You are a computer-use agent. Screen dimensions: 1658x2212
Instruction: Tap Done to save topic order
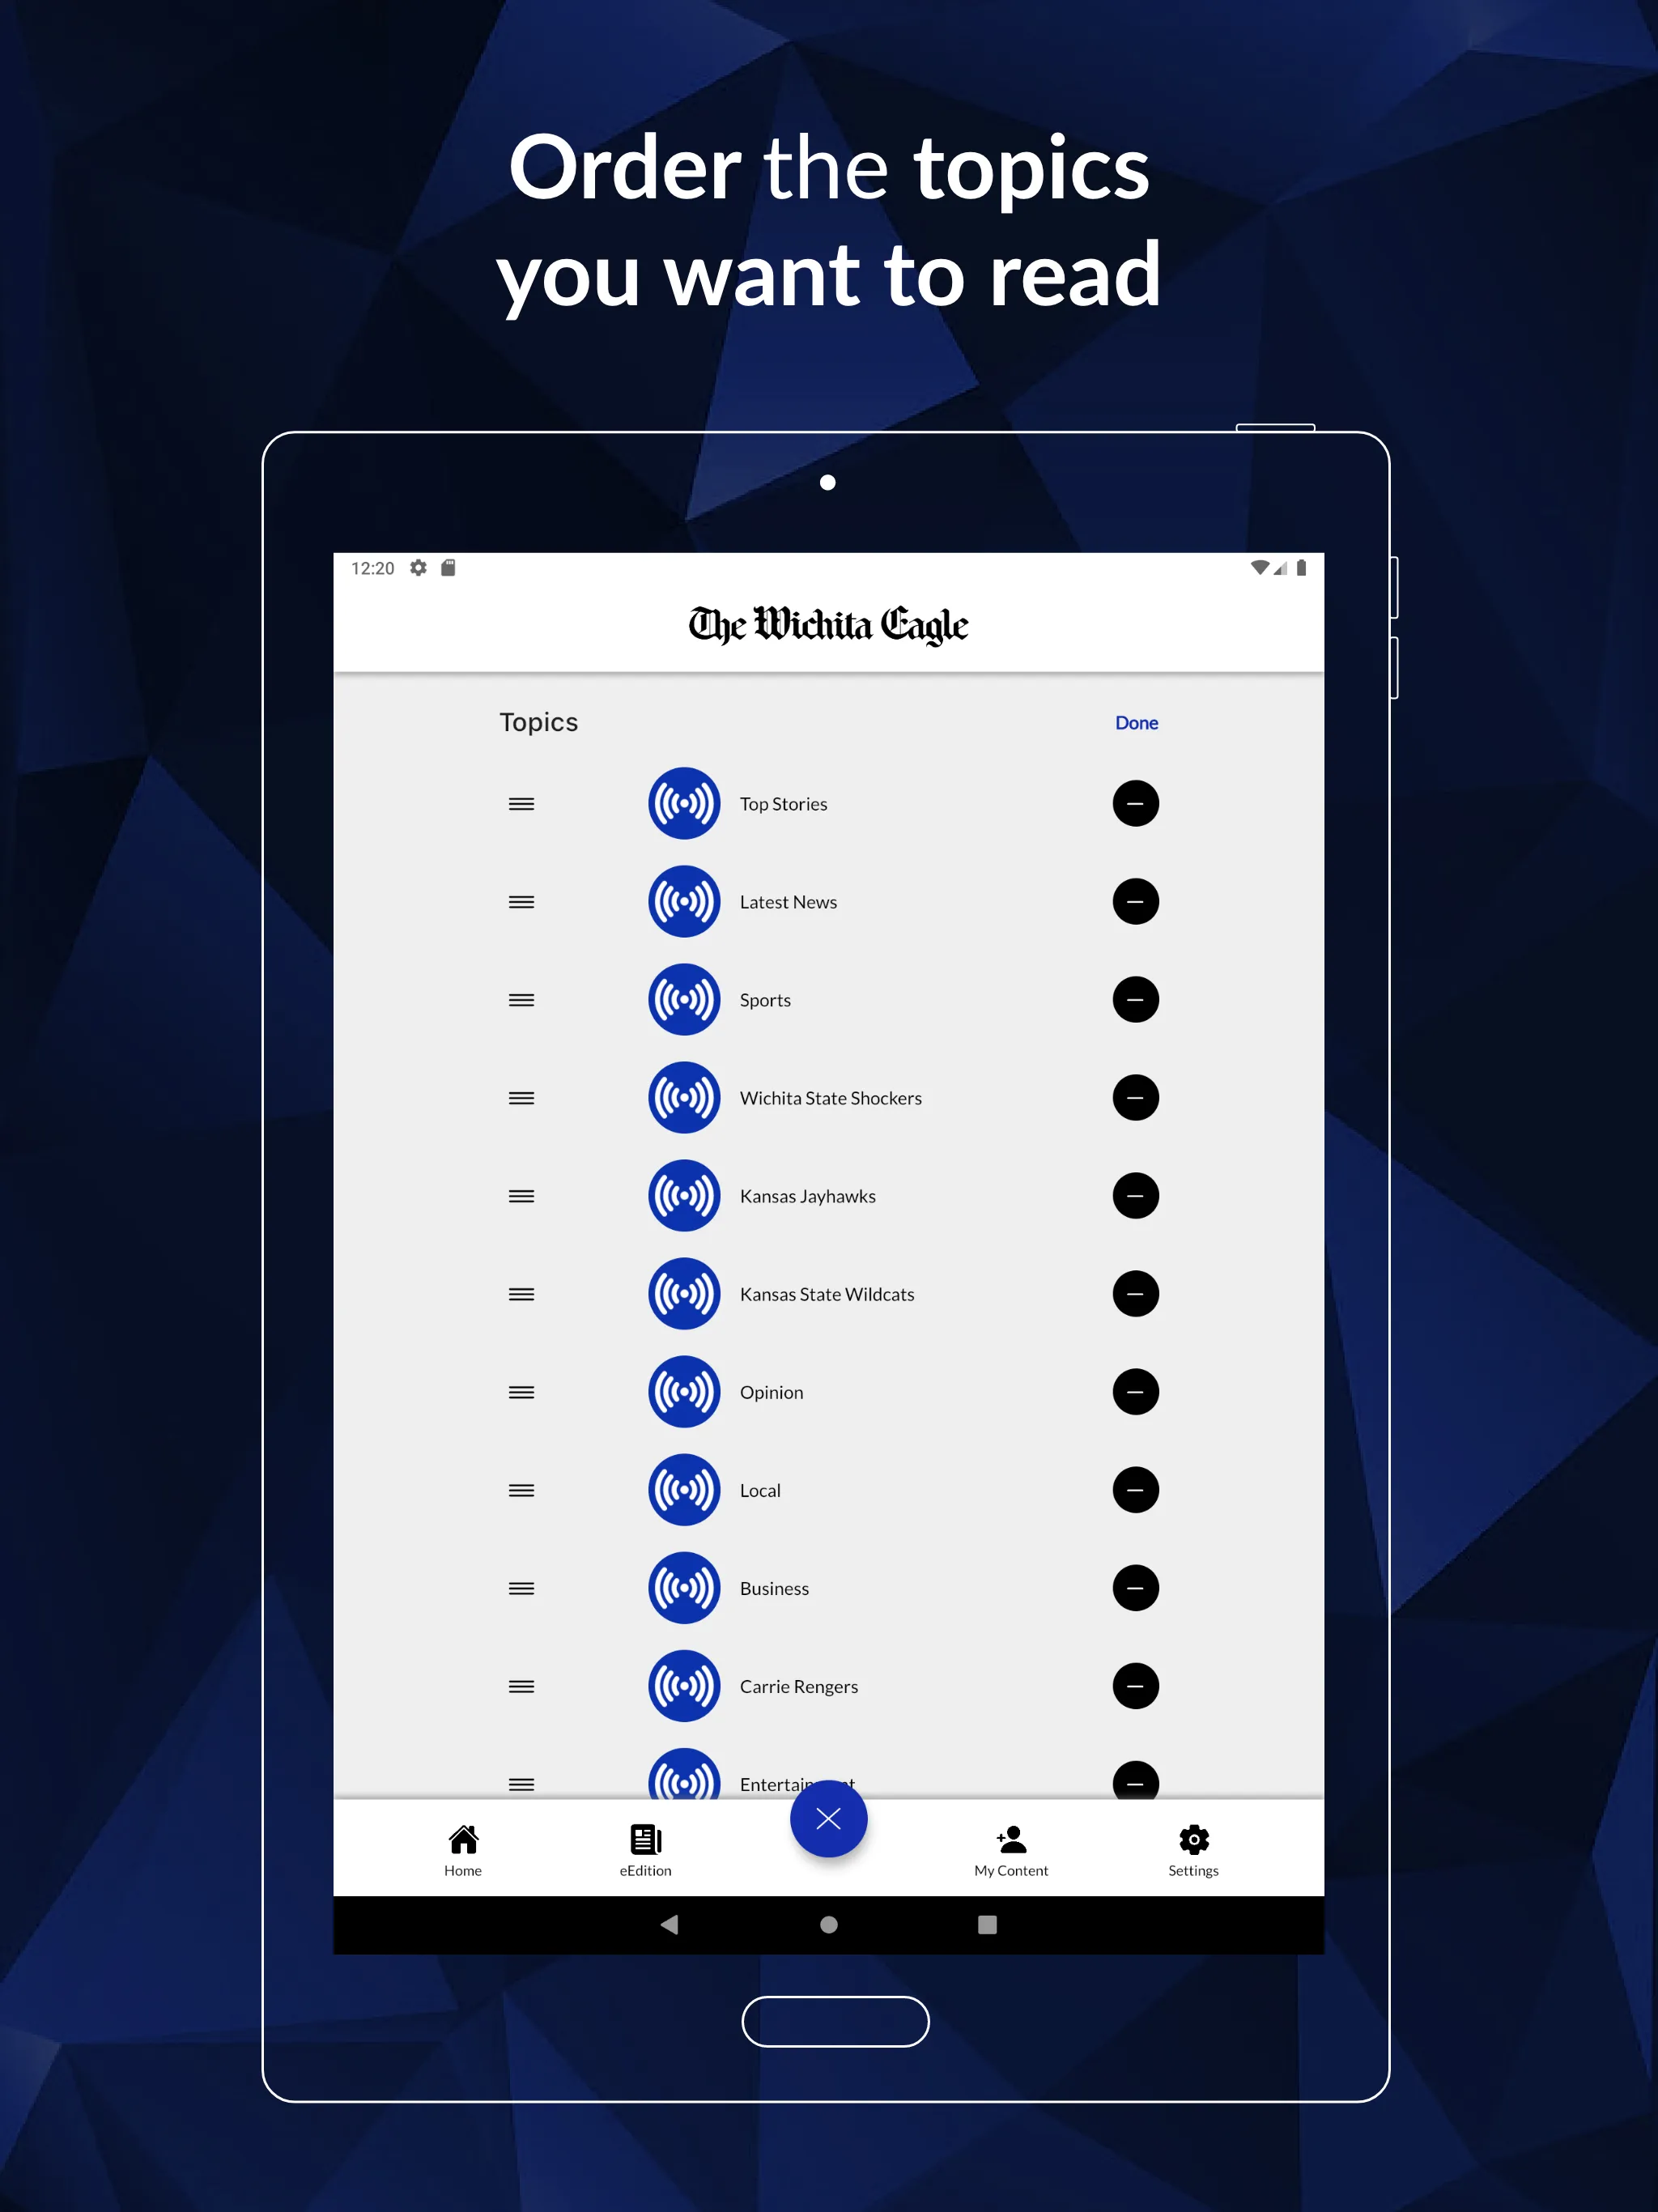click(1139, 721)
